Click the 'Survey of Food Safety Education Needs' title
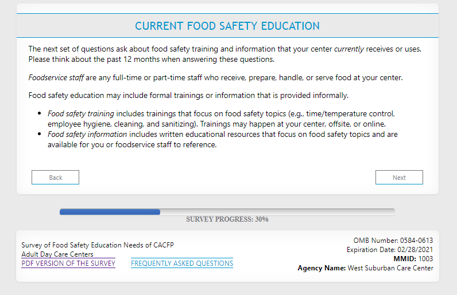Screen dimensions: 457x295 (x=98, y=245)
